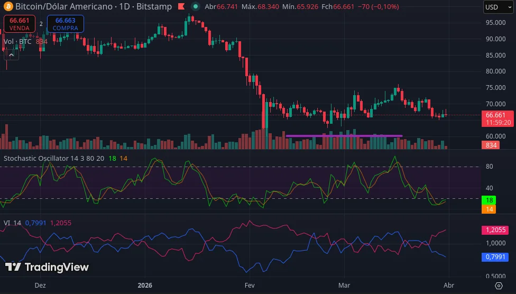The image size is (516, 294).
Task: Click the green 18 stochastic value tag
Action: [x=489, y=201]
